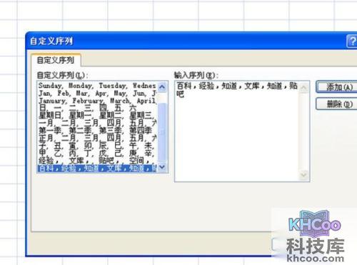
Task: Select the 自定义序列 tab
Action: pos(56,60)
